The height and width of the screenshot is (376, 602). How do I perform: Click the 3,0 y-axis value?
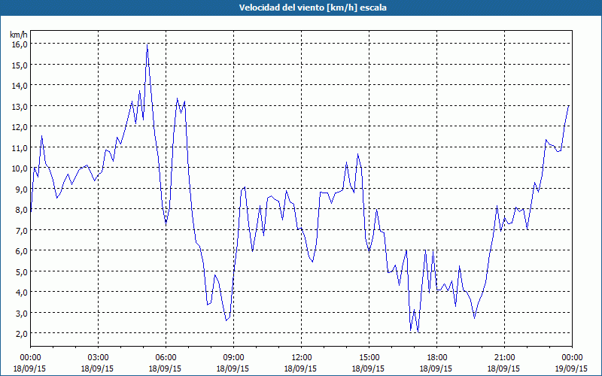point(21,313)
